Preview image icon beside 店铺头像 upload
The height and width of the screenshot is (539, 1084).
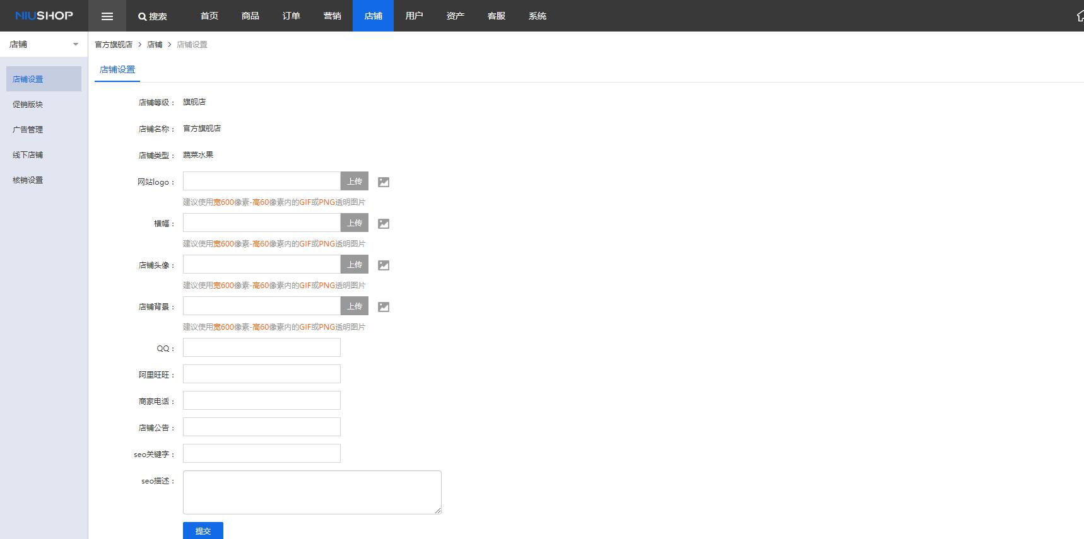pyautogui.click(x=384, y=265)
